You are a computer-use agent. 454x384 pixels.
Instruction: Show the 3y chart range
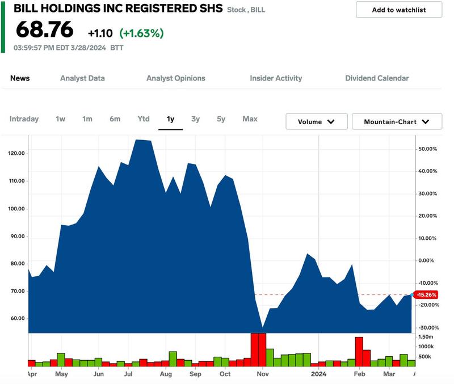tap(195, 119)
